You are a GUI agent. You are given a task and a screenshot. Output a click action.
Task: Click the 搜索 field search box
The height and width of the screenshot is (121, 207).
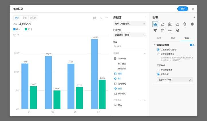tap(130, 46)
